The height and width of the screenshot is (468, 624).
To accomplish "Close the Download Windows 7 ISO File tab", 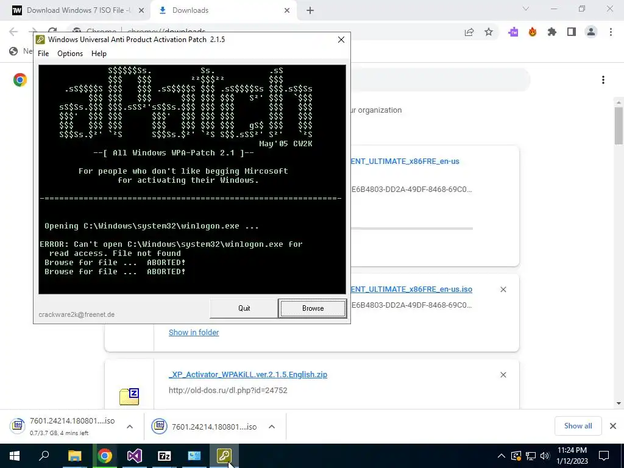I will [x=141, y=11].
